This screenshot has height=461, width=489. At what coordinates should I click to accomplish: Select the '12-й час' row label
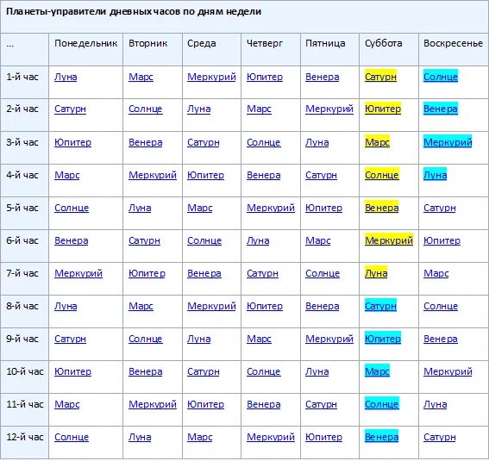coord(25,437)
